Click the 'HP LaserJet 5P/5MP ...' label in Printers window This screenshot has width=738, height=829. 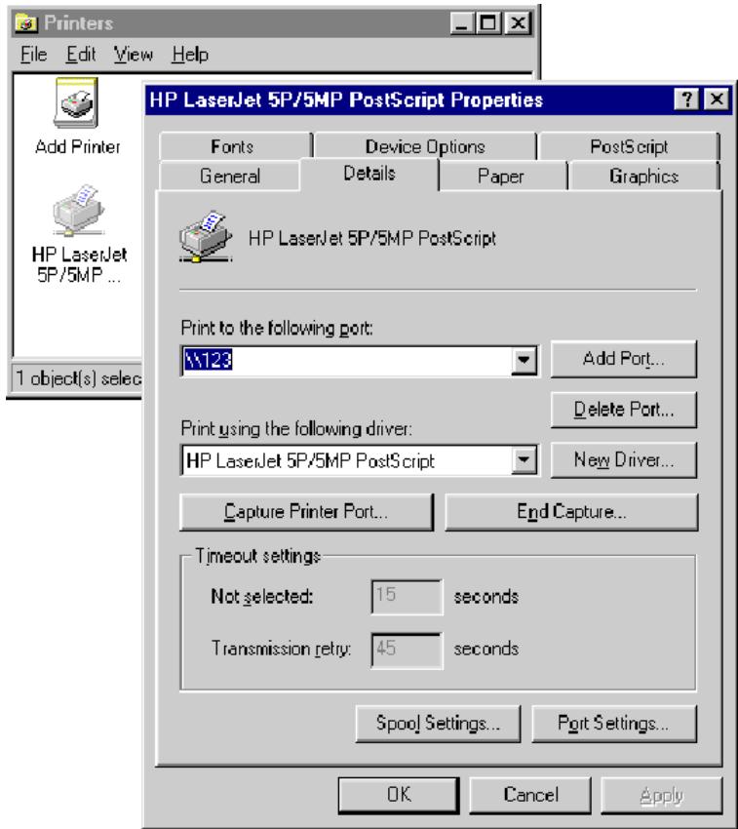click(79, 265)
